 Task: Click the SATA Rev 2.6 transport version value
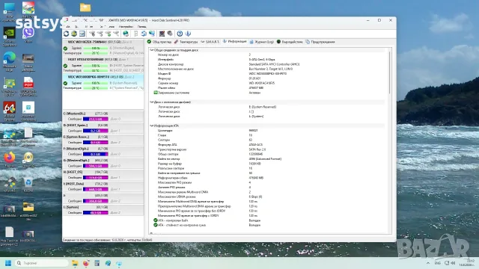point(257,149)
